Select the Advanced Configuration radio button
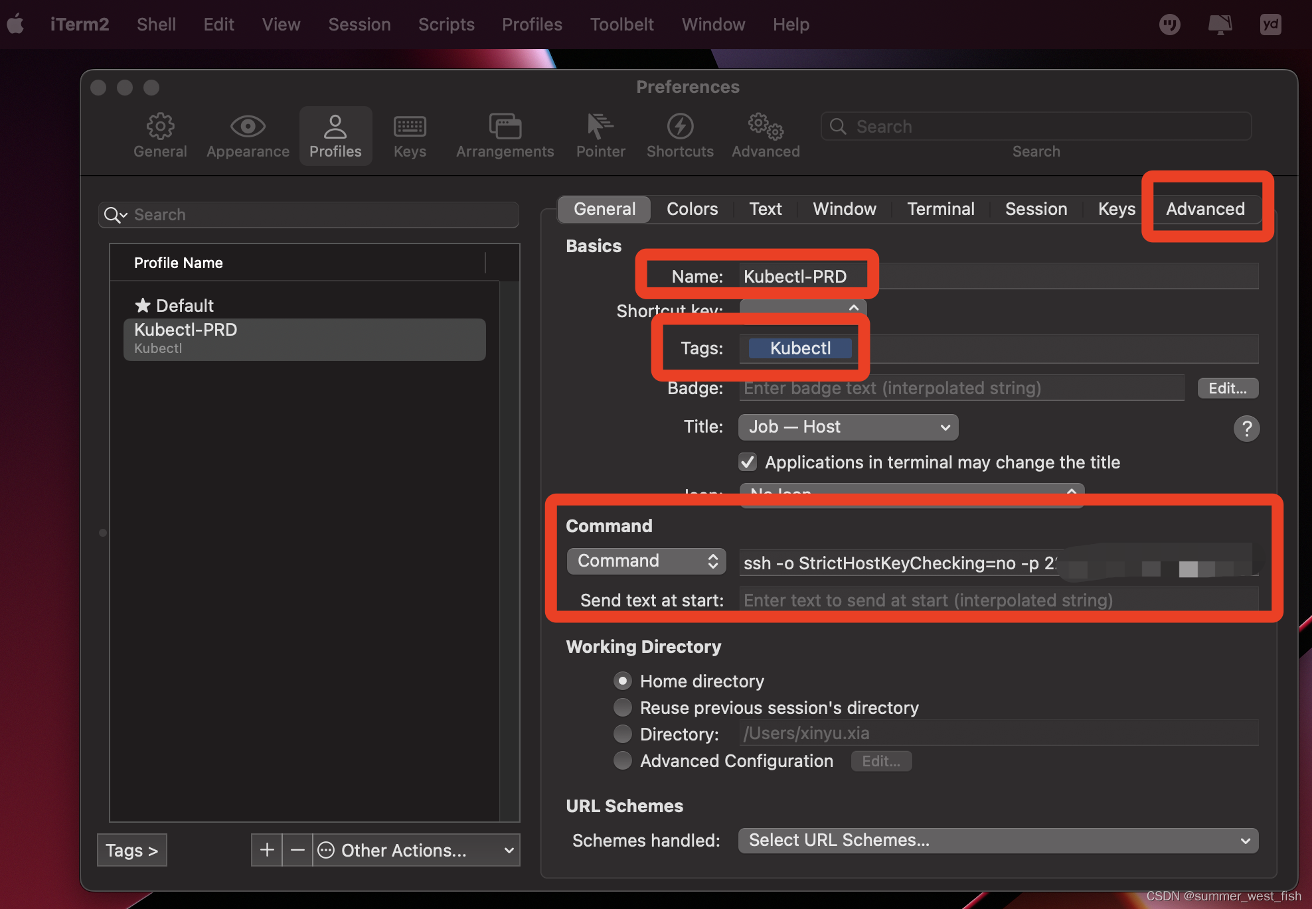1312x909 pixels. [x=623, y=760]
